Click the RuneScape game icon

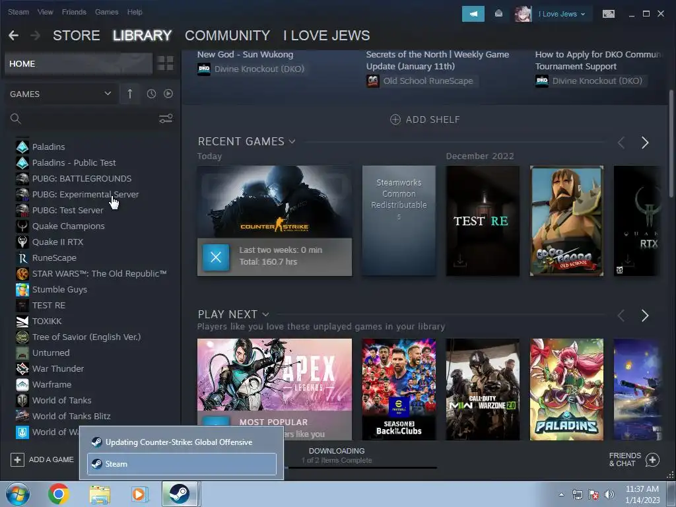(x=22, y=258)
